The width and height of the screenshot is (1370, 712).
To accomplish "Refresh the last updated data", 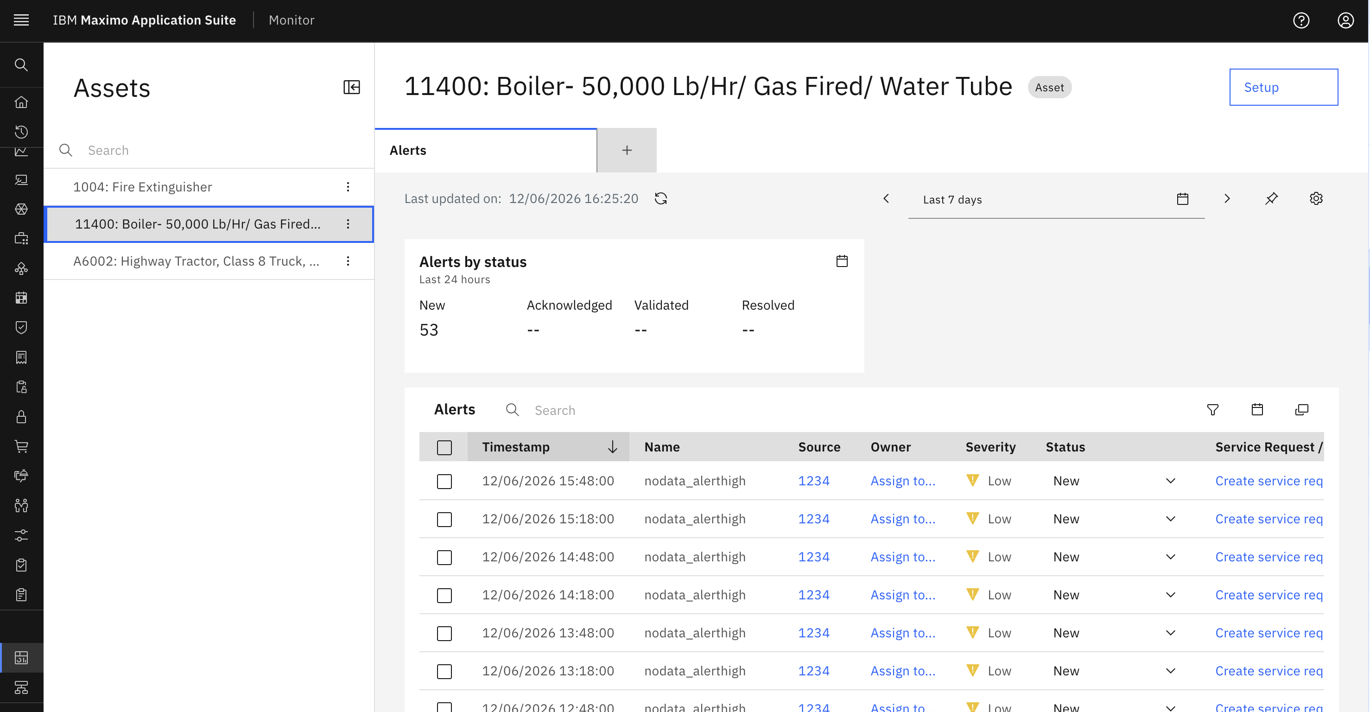I will [660, 198].
